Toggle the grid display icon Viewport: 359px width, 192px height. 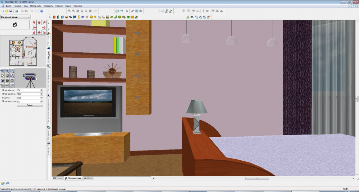[x=161, y=11]
